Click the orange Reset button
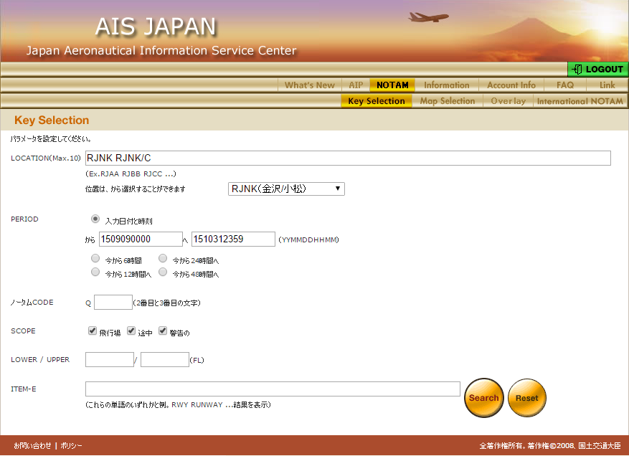The width and height of the screenshot is (629, 456). [x=526, y=398]
